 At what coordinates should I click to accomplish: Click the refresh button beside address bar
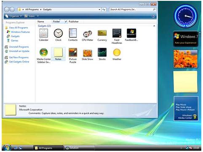[104, 9]
